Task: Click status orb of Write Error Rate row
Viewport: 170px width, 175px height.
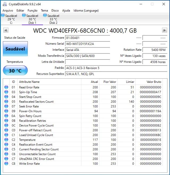Action: (6, 164)
